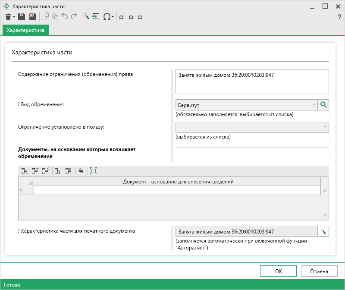Click the restriction content text field
Image resolution: width=345 pixels, height=290 pixels.
click(x=252, y=82)
